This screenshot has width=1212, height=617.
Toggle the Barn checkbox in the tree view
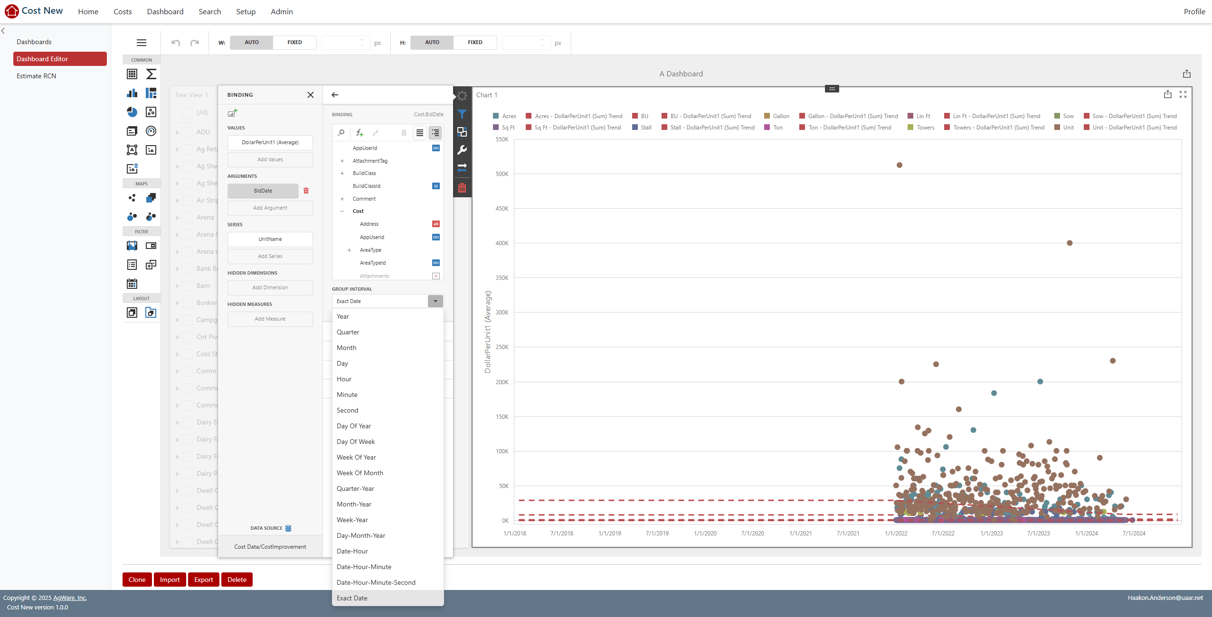[x=187, y=285]
